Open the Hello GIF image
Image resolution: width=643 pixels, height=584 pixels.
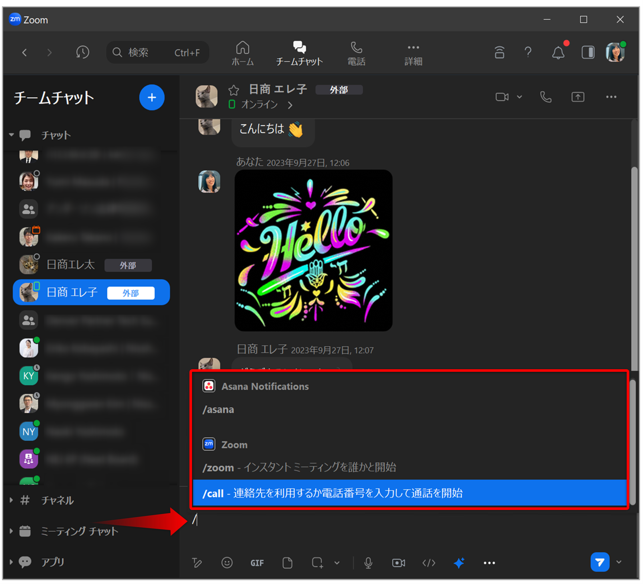(313, 250)
